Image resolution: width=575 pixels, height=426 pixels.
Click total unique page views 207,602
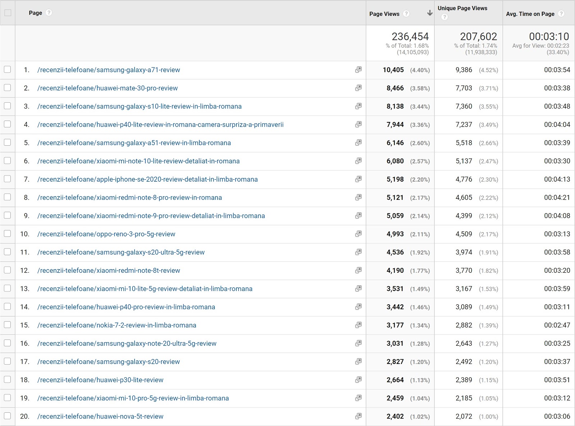478,37
